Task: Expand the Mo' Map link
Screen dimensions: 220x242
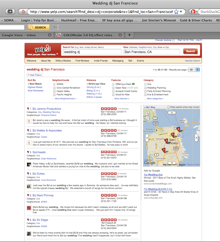Action: 149,107
